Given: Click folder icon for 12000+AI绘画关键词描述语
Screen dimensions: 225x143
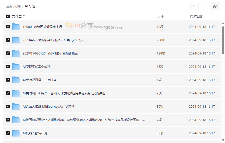Looking at the screenshot, I should pos(16,27).
